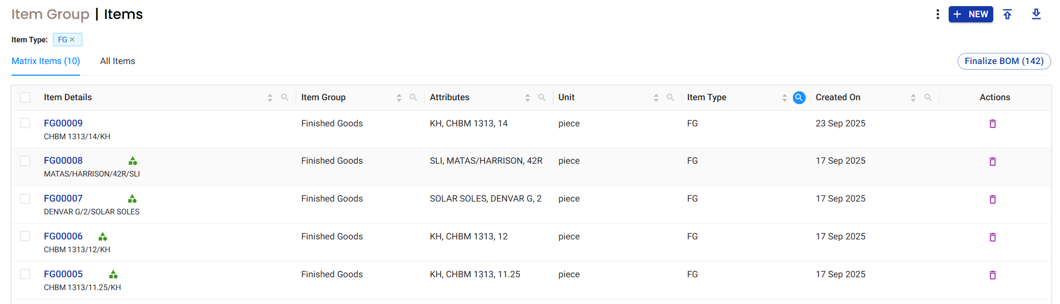
Task: Sort the table by Item Group
Action: 399,97
